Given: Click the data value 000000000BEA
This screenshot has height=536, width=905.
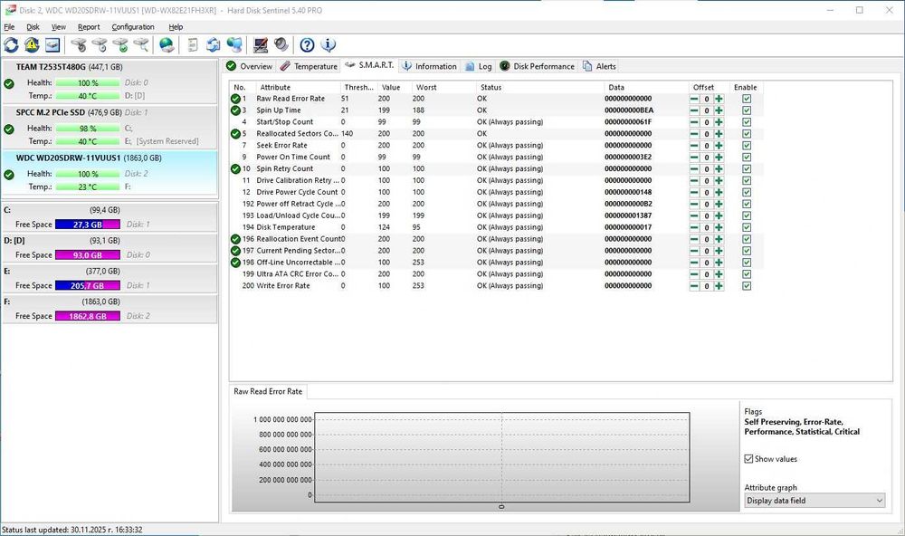Looking at the screenshot, I should [x=629, y=110].
